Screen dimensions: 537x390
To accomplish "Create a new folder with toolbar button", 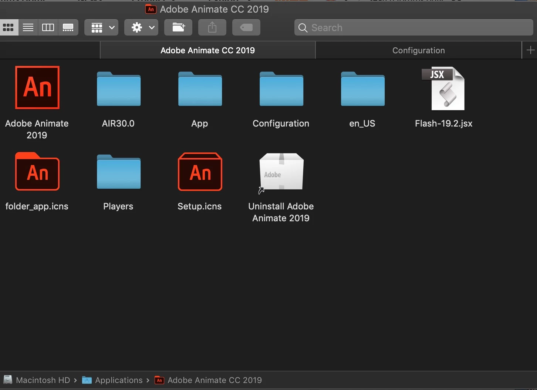I will [178, 27].
